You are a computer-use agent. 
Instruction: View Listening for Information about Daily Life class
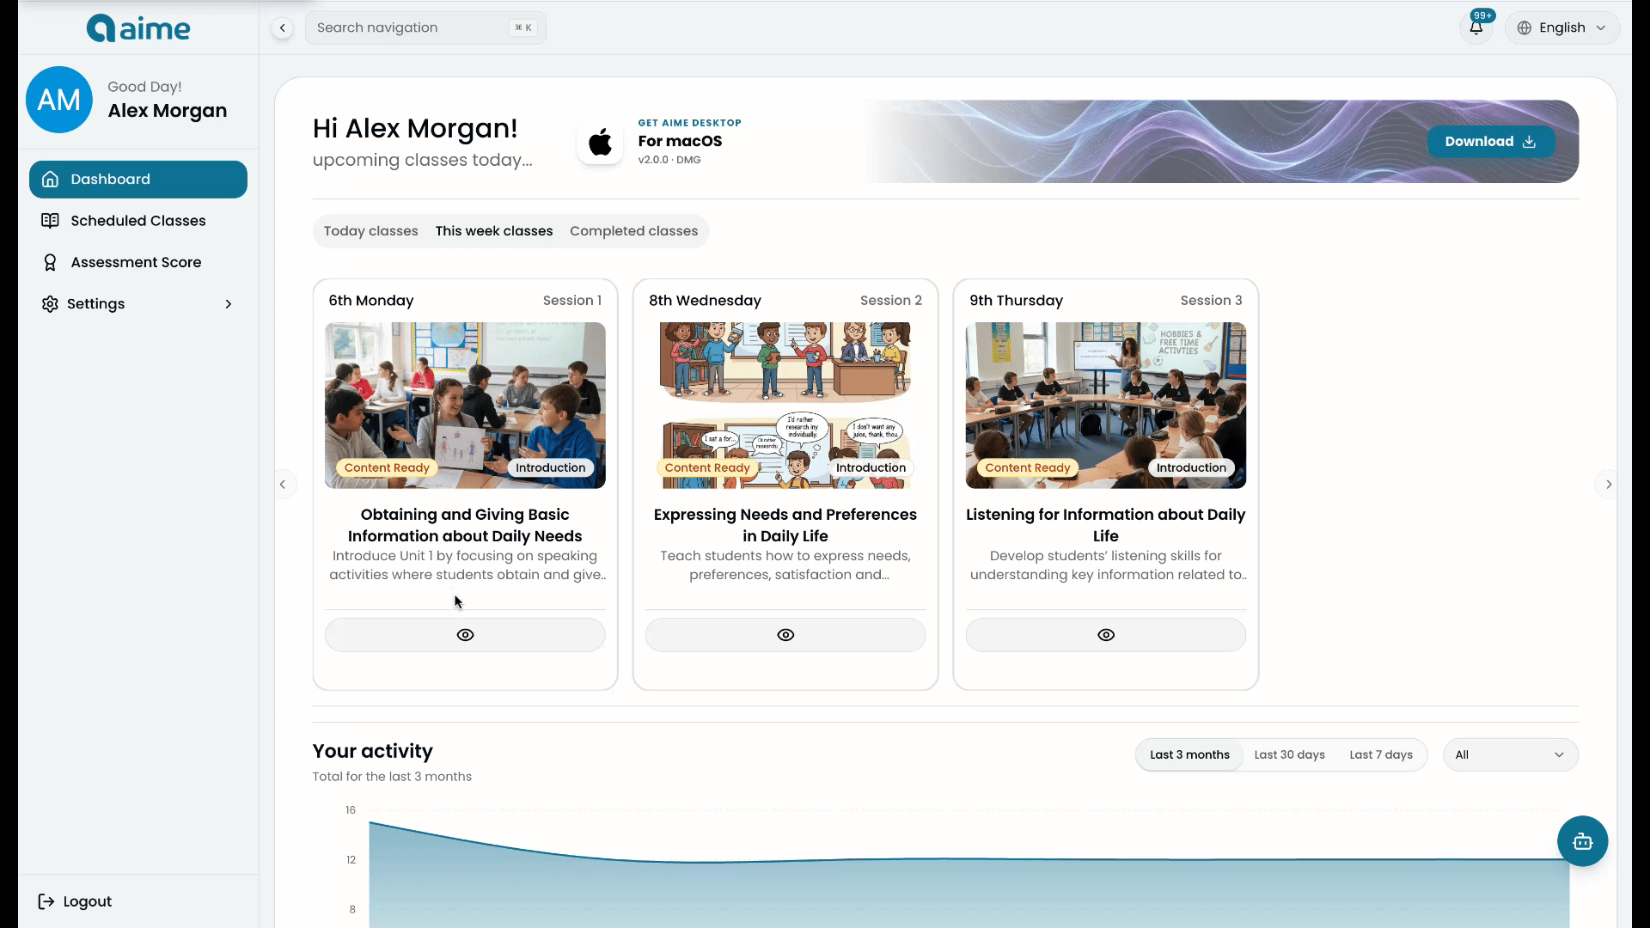pos(1106,635)
